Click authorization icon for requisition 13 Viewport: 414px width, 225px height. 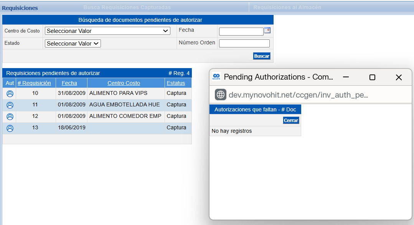tap(10, 128)
